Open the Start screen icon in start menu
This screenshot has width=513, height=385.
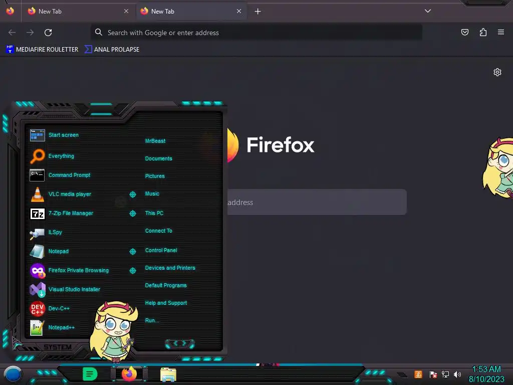[x=37, y=135]
